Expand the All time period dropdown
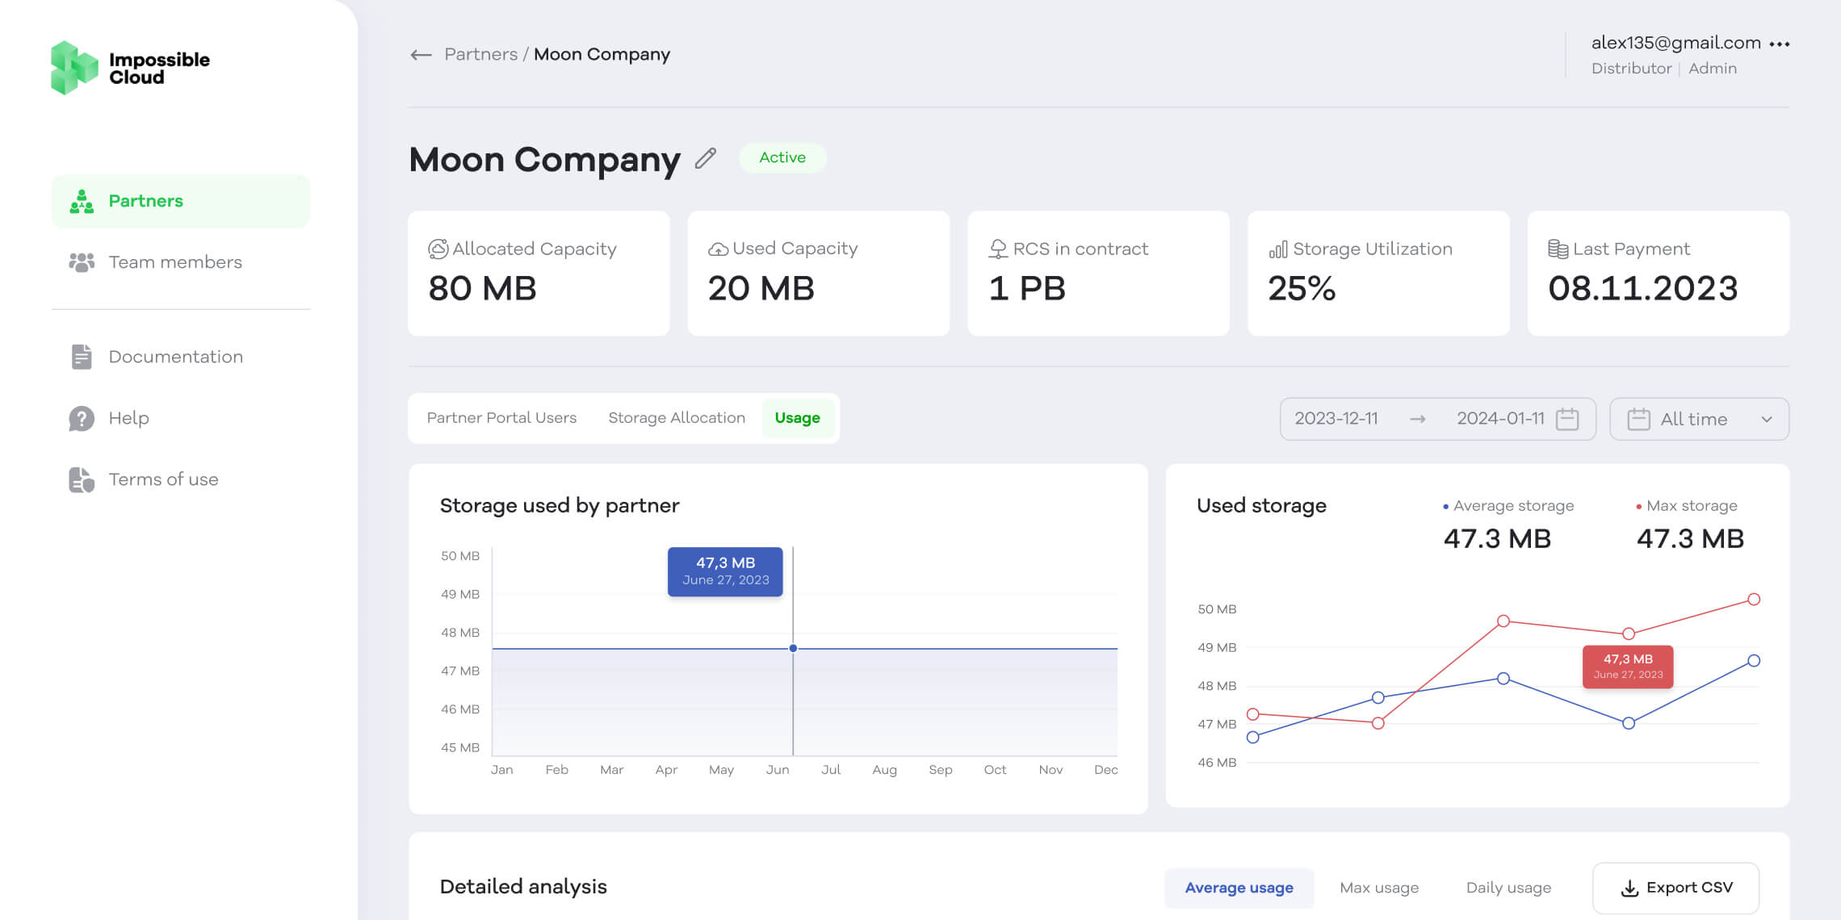The image size is (1841, 920). click(1699, 419)
